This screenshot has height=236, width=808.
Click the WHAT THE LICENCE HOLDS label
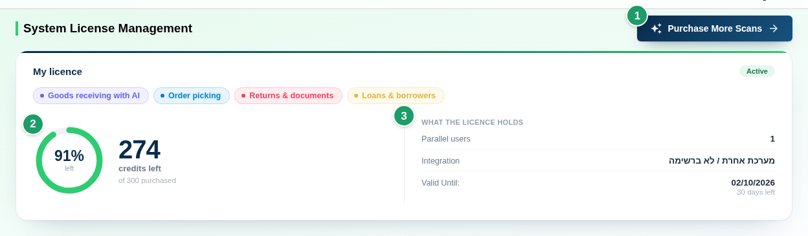pos(472,122)
